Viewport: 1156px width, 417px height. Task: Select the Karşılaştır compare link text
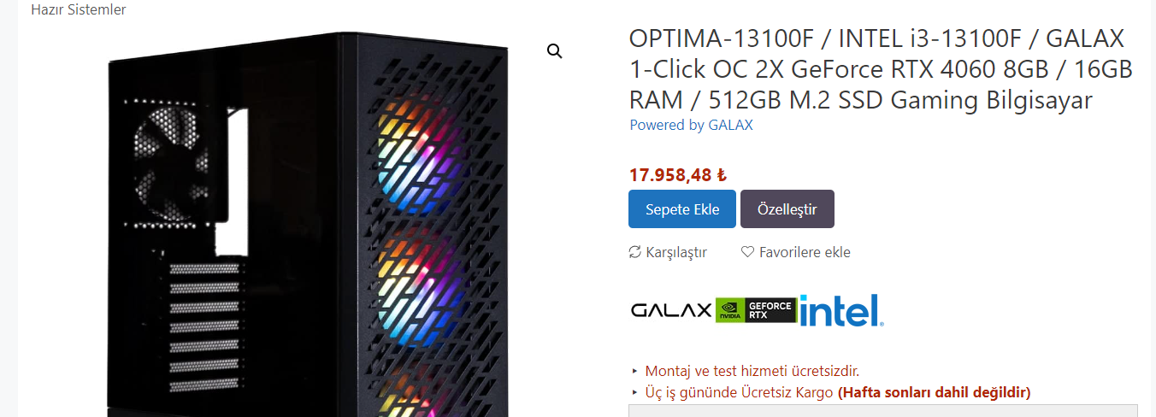click(676, 252)
